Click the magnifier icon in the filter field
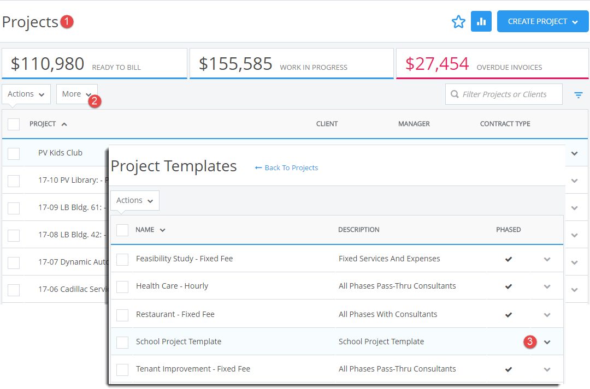The image size is (590, 389). coord(455,94)
